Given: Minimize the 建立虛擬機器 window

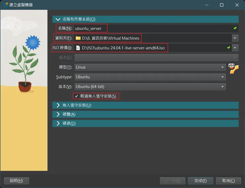Looking at the screenshot, I should [207, 5].
